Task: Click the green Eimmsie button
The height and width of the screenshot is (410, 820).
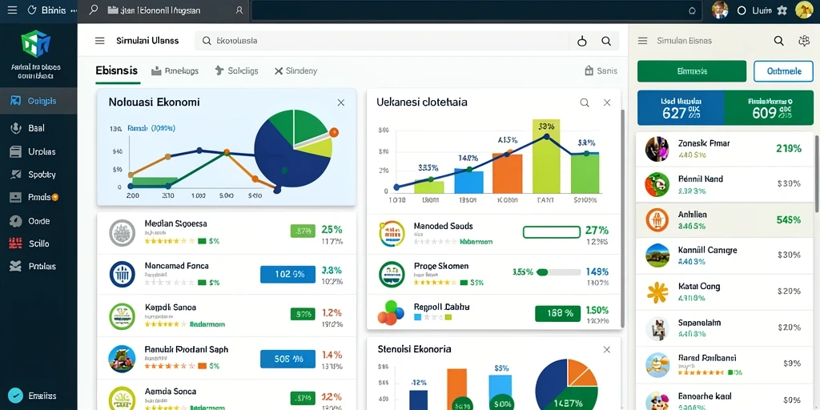Action: point(691,71)
